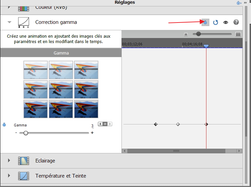Collapse the Correction gamma section
This screenshot has width=251, height=187.
tap(9, 22)
